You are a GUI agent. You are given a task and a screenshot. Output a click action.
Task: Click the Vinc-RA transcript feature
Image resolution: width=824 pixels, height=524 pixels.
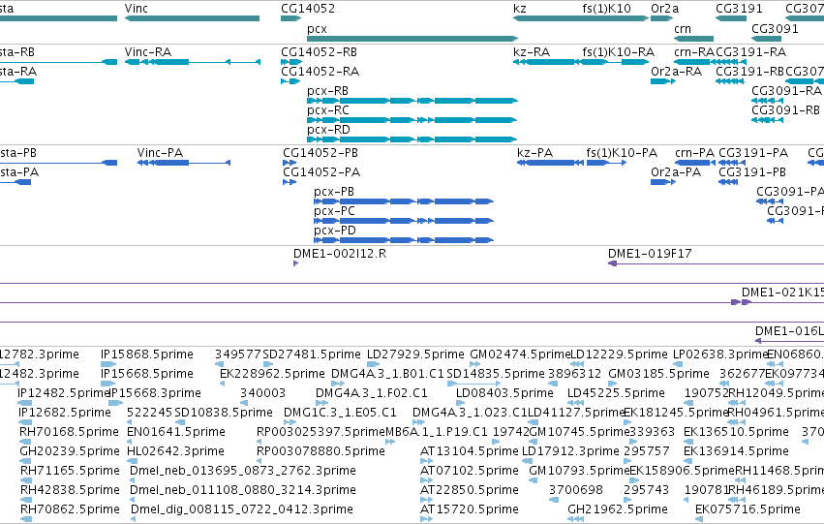[193, 62]
